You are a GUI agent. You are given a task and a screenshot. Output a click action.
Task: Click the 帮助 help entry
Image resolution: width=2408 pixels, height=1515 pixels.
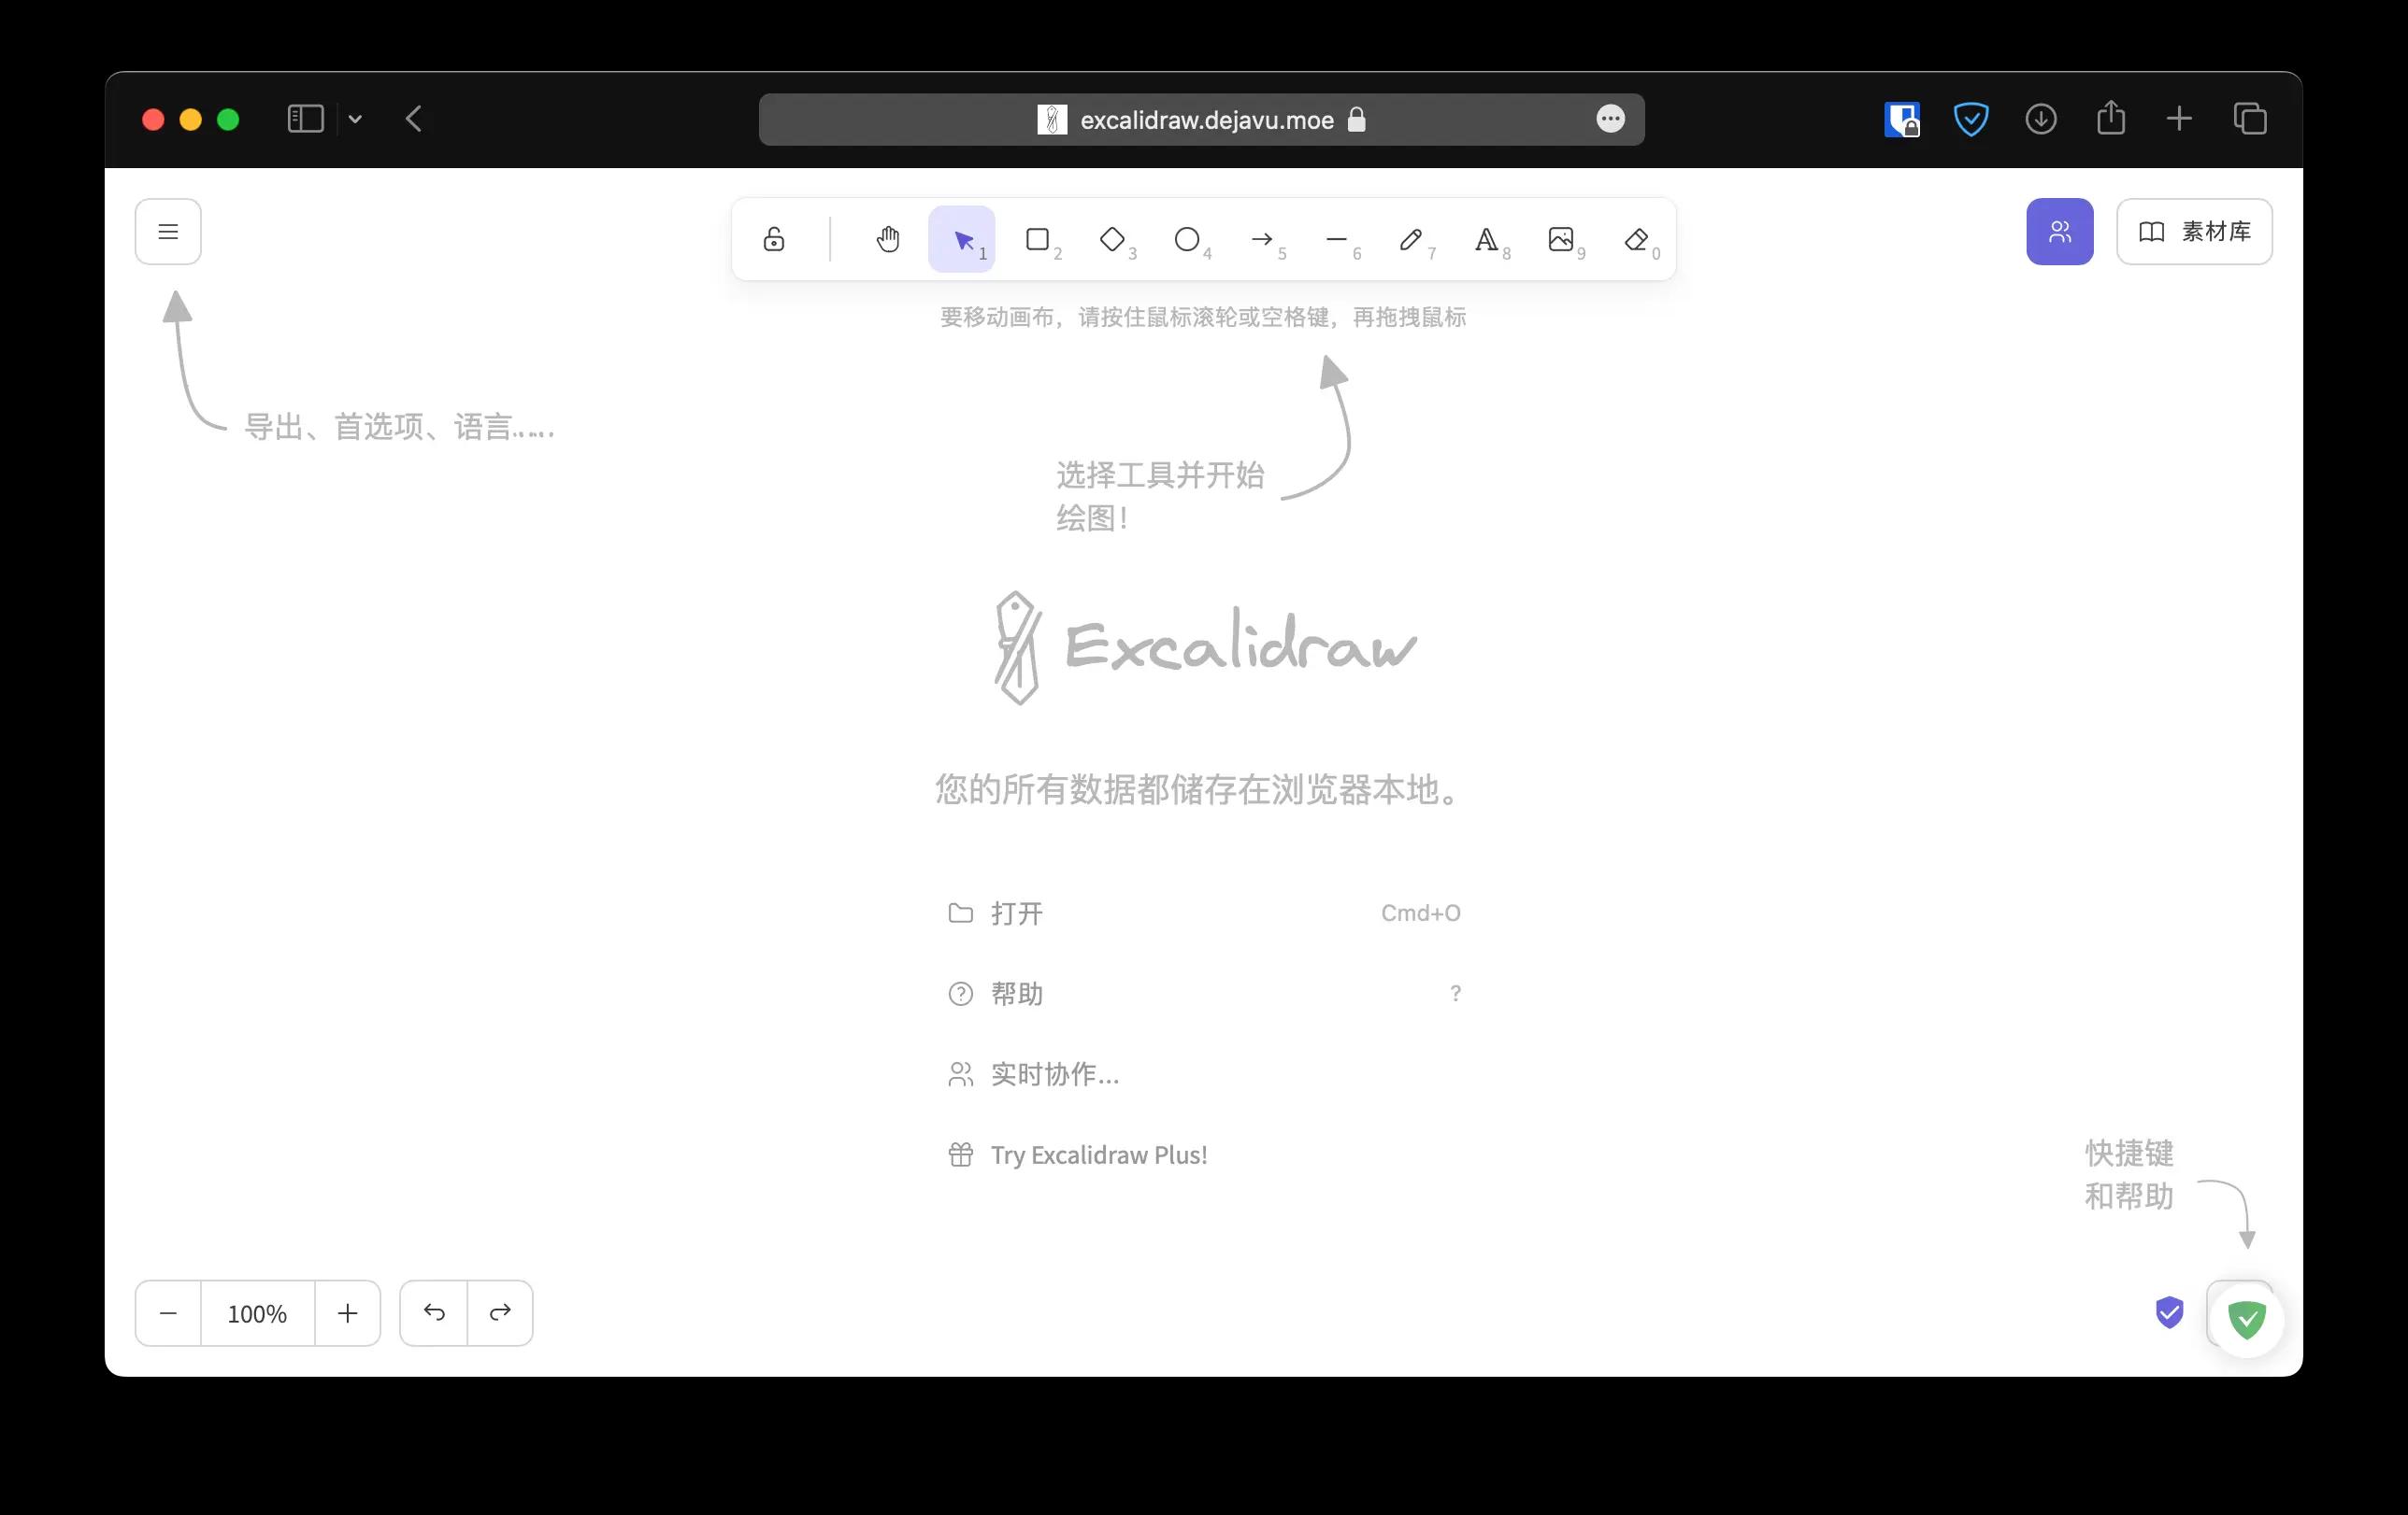(1204, 994)
